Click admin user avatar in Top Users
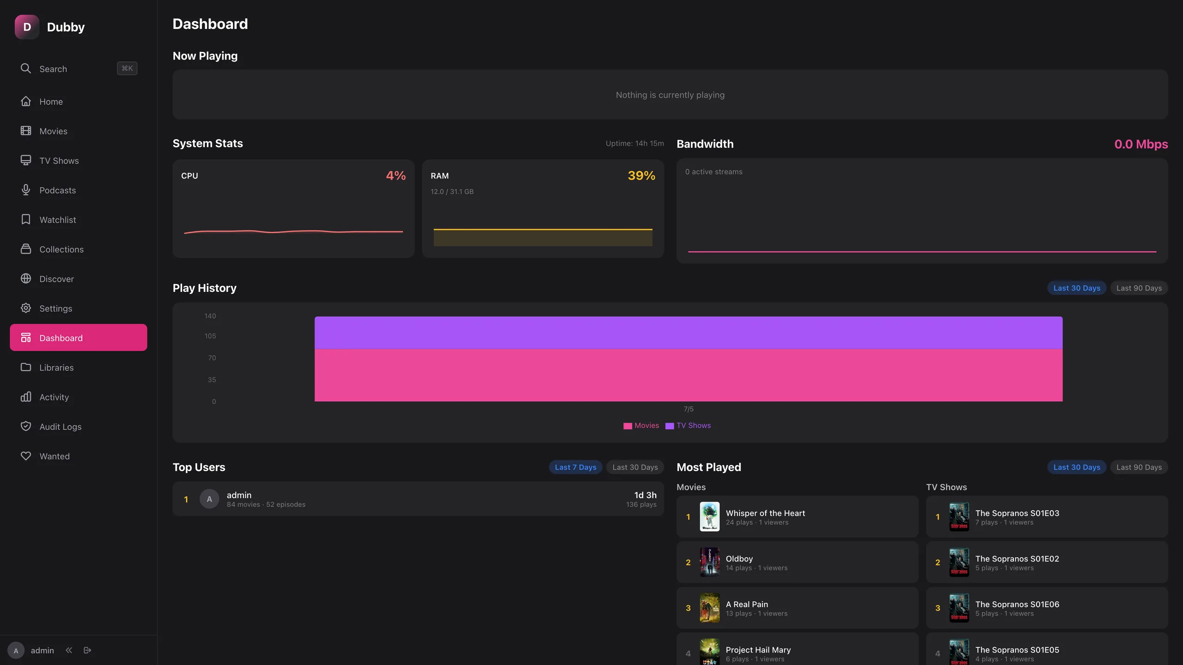This screenshot has height=665, width=1183. (x=209, y=499)
